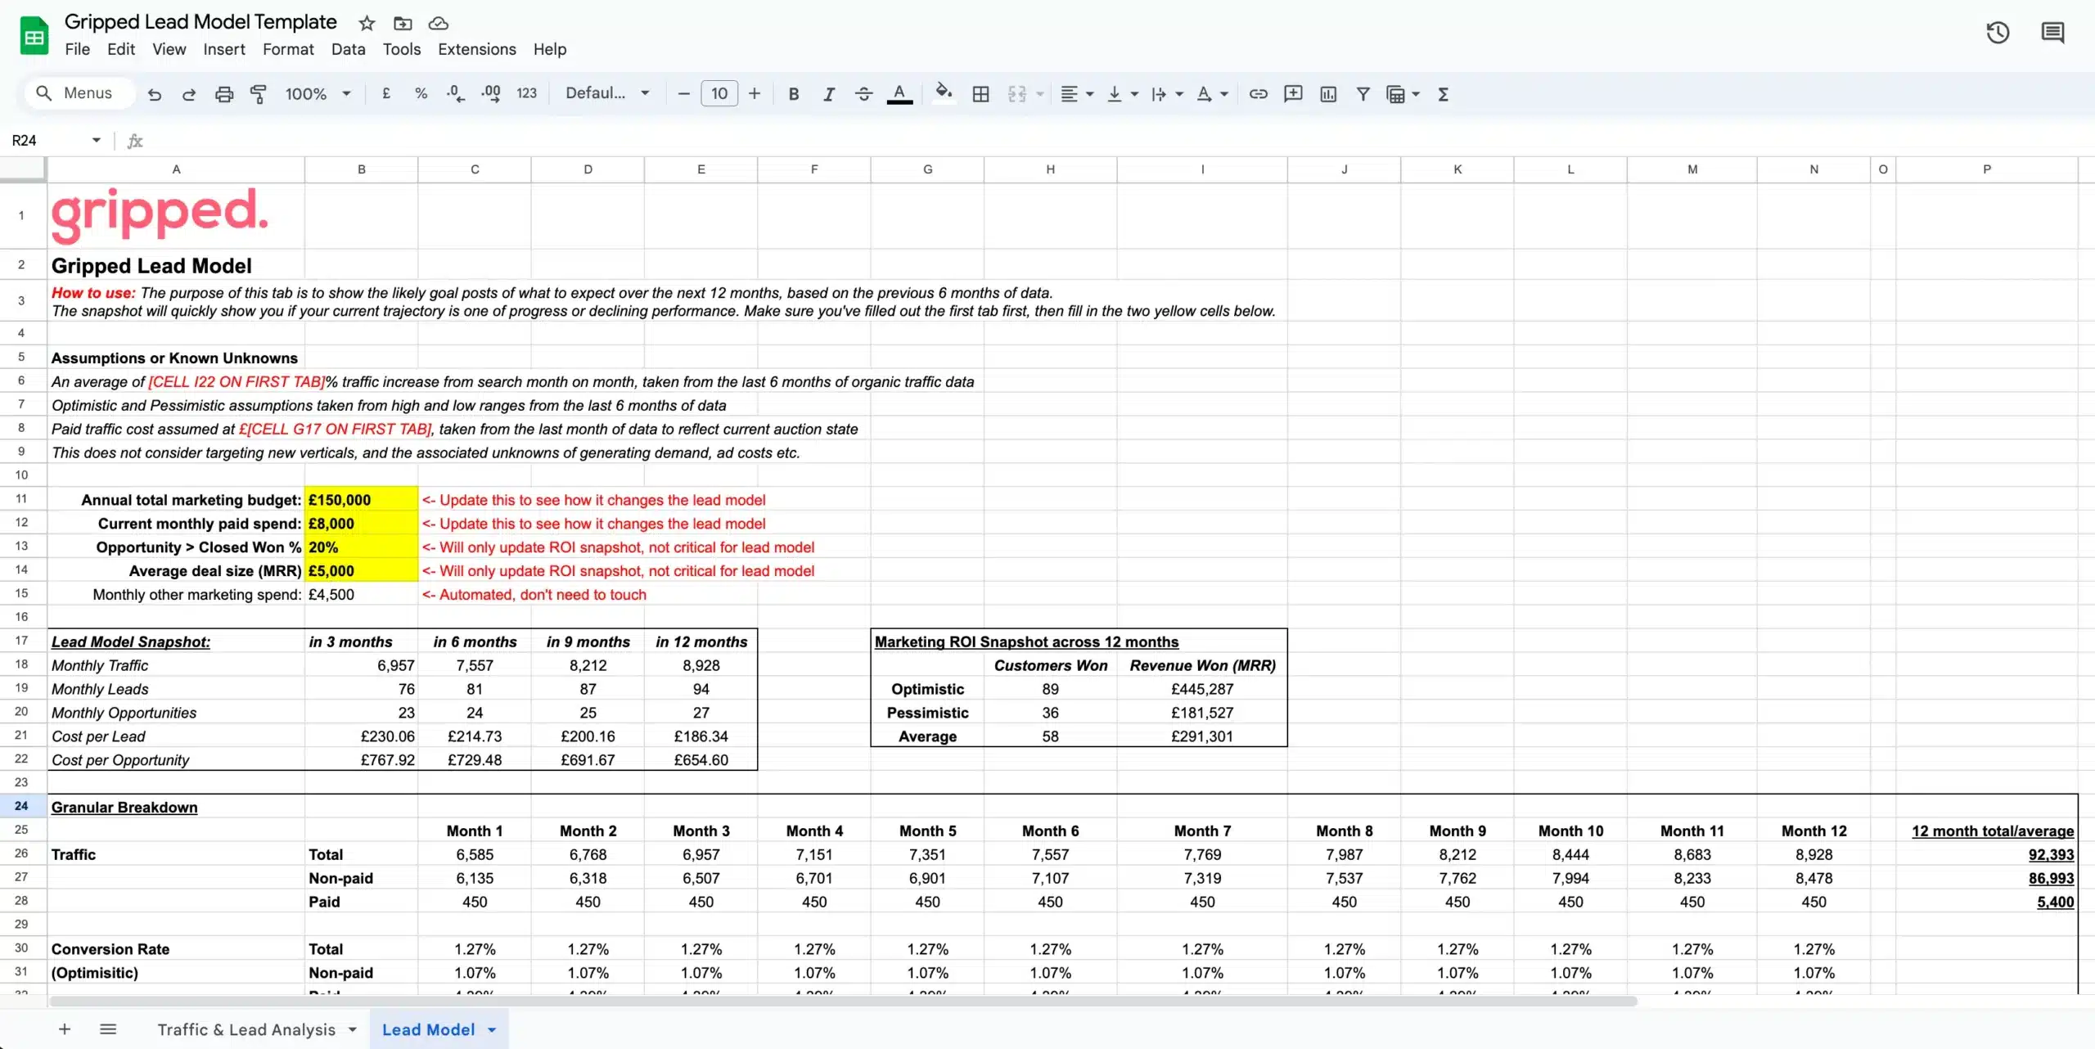The image size is (2095, 1049).
Task: Select column A header
Action: tap(176, 169)
